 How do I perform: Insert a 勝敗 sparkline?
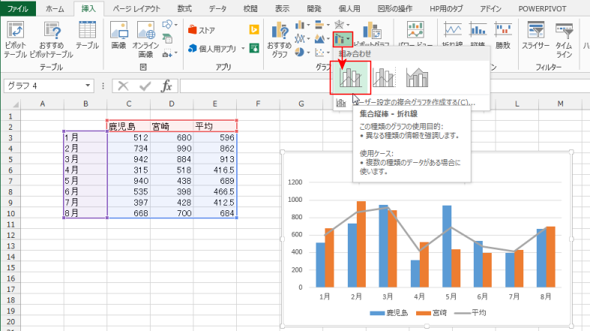click(x=503, y=36)
